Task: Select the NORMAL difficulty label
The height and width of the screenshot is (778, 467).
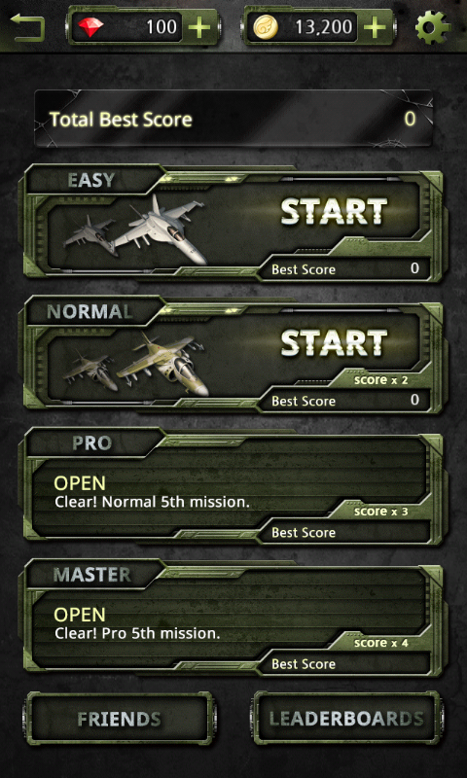Action: tap(90, 311)
